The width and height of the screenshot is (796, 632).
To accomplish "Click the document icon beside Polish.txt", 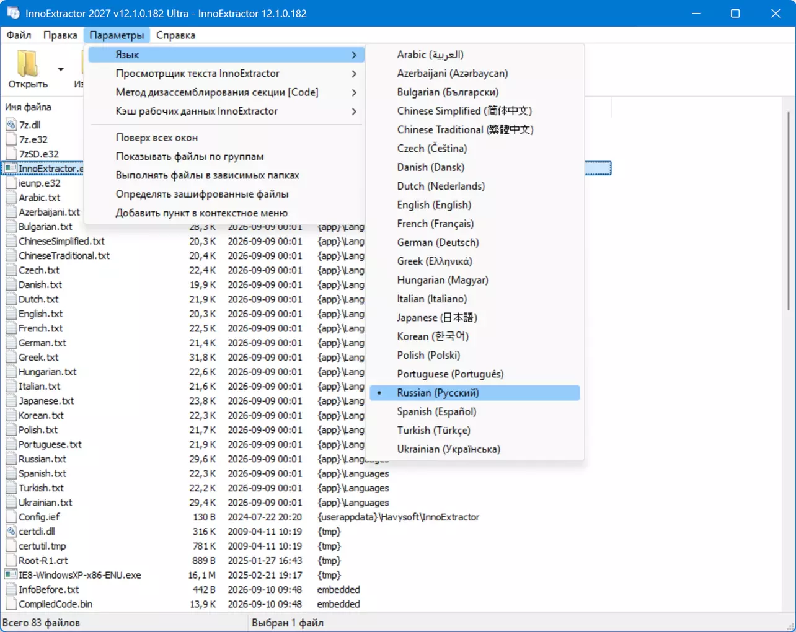I will click(x=11, y=430).
